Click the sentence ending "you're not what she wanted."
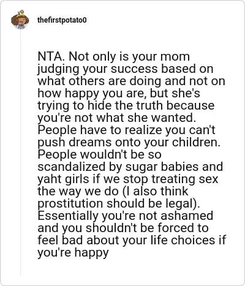The height and width of the screenshot is (286, 245). tap(117, 118)
